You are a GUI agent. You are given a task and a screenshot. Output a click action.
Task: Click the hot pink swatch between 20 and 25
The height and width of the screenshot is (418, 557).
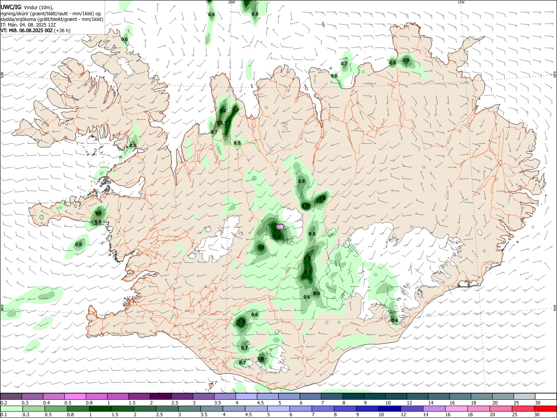pos(501,408)
